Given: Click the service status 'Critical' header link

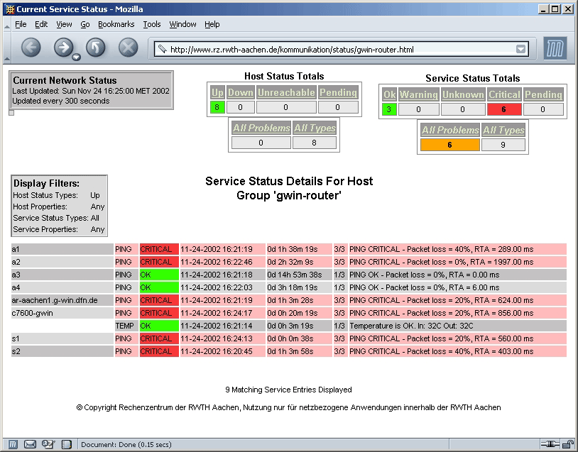Looking at the screenshot, I should click(x=504, y=94).
